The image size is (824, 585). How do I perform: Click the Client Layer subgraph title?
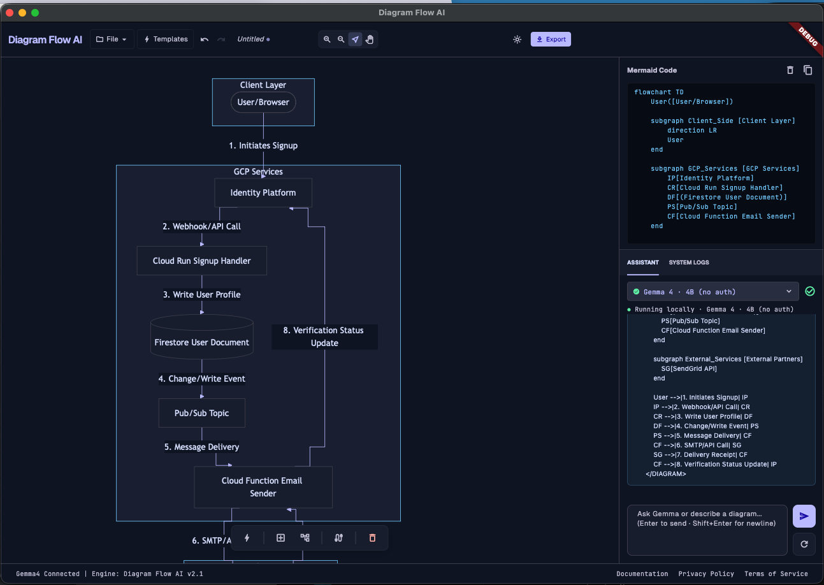[x=263, y=85]
